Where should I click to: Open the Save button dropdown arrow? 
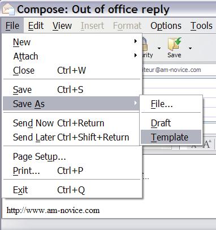[190, 48]
